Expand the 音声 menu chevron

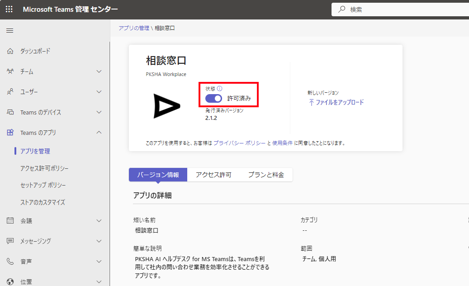click(99, 262)
